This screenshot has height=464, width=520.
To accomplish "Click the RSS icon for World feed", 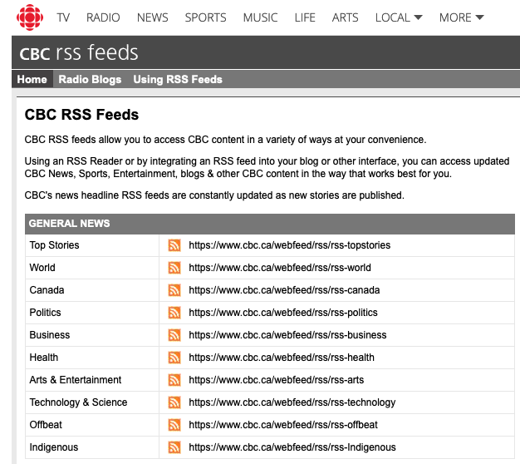I will click(174, 268).
